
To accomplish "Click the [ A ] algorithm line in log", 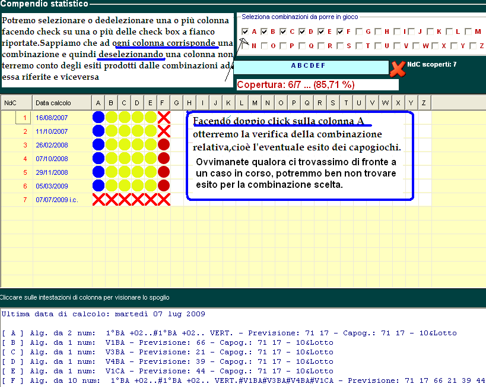I will pos(229,333).
